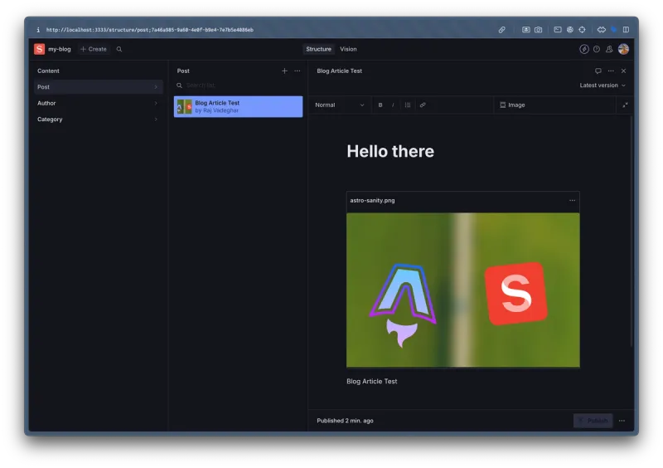Expand the Category row chevron

(156, 119)
